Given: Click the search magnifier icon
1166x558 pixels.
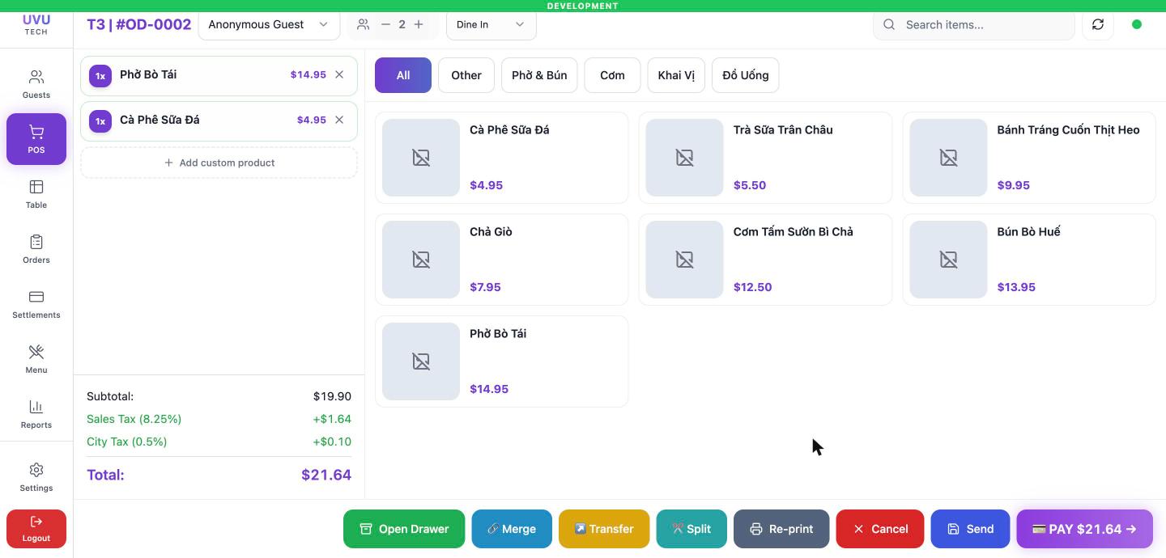Looking at the screenshot, I should click(889, 24).
